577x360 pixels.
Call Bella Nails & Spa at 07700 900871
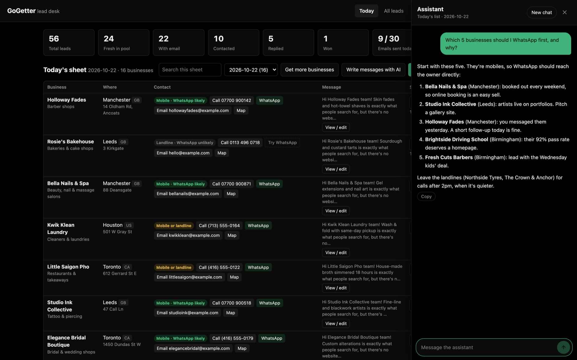click(231, 184)
